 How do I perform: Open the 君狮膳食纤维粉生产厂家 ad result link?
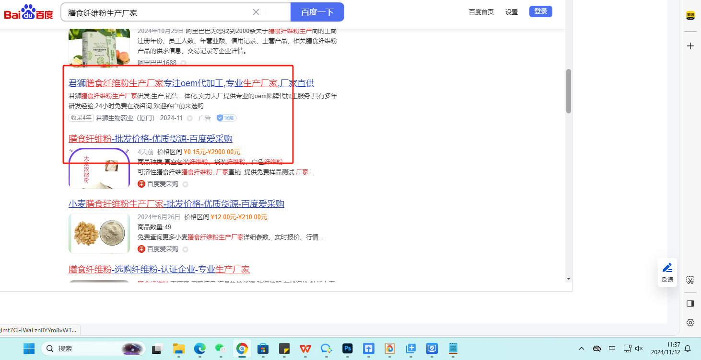coord(191,83)
